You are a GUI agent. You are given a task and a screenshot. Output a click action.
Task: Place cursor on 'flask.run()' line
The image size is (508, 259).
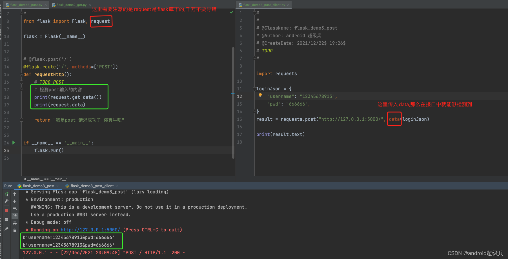coord(49,150)
